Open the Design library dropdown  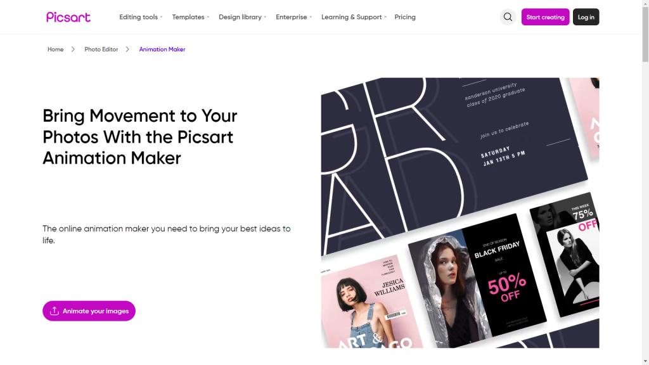(x=243, y=17)
